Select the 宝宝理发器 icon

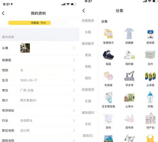tap(108, 97)
